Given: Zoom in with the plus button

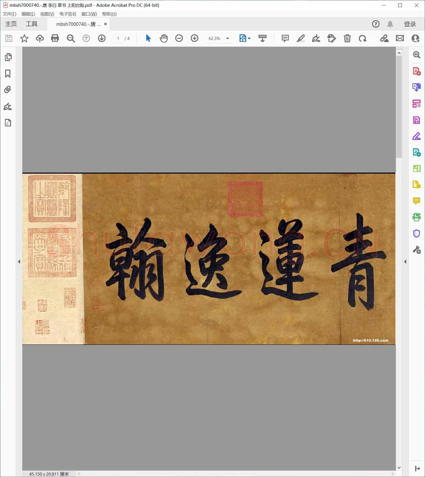Looking at the screenshot, I should click(x=195, y=38).
